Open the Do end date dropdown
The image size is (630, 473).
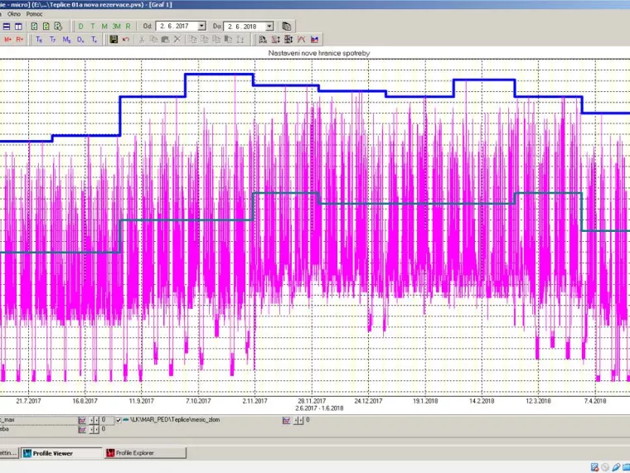point(269,27)
